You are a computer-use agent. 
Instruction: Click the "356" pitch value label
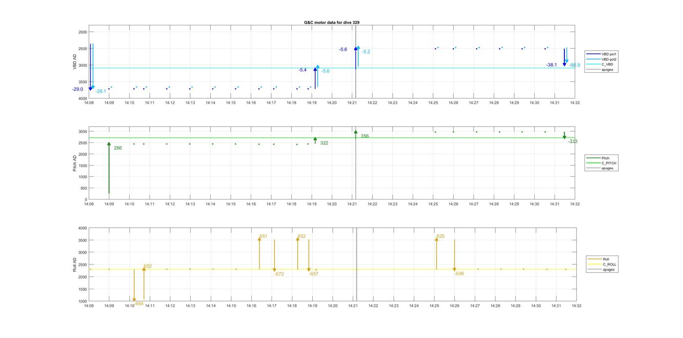pos(364,136)
